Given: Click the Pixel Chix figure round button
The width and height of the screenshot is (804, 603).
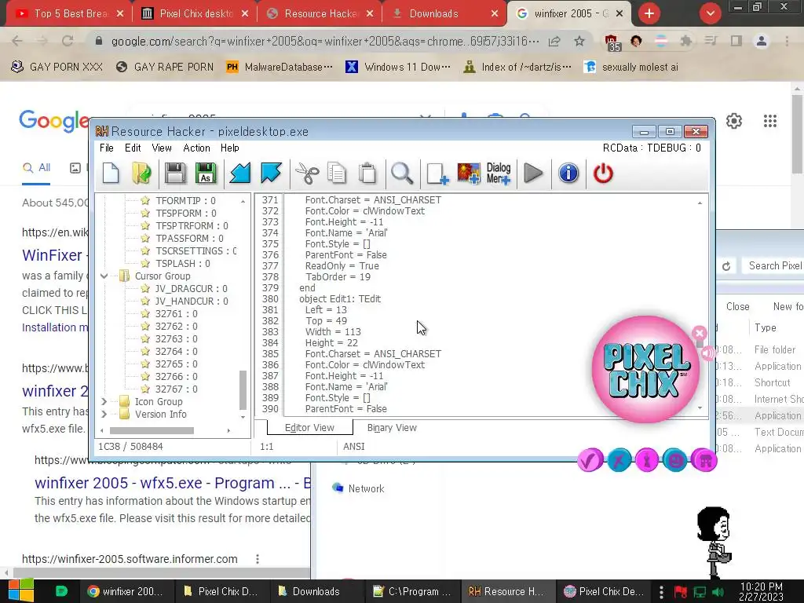Looking at the screenshot, I should tap(647, 460).
